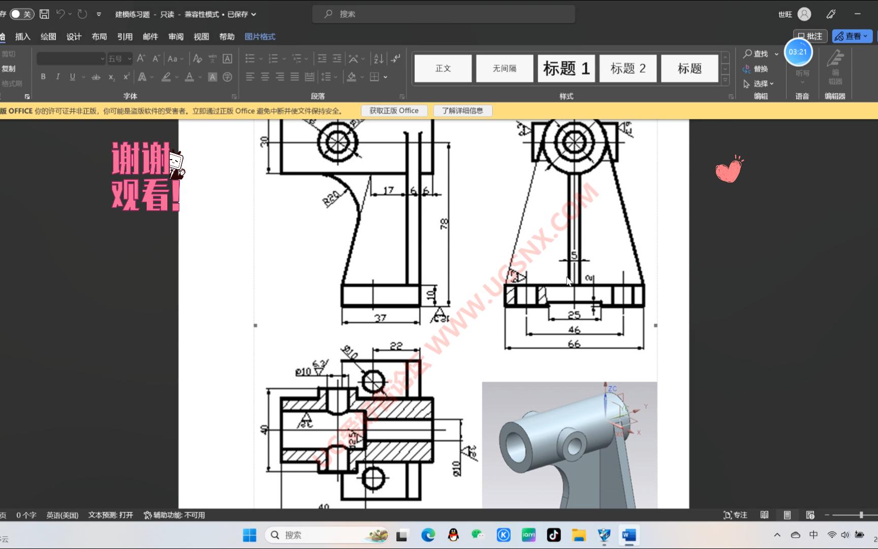This screenshot has height=549, width=878.
Task: Save the document
Action: pos(44,14)
